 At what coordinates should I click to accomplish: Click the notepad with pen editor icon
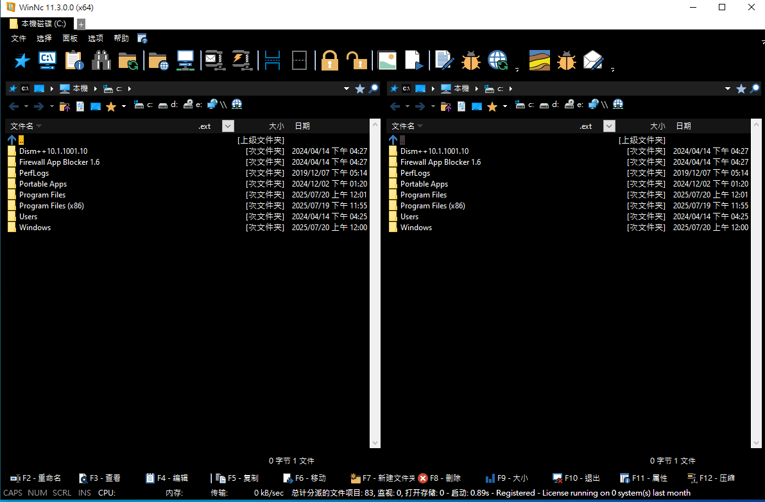pos(445,60)
